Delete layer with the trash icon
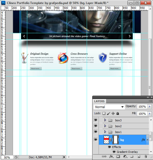Screen dimensions: 153x160 click(x=146, y=156)
